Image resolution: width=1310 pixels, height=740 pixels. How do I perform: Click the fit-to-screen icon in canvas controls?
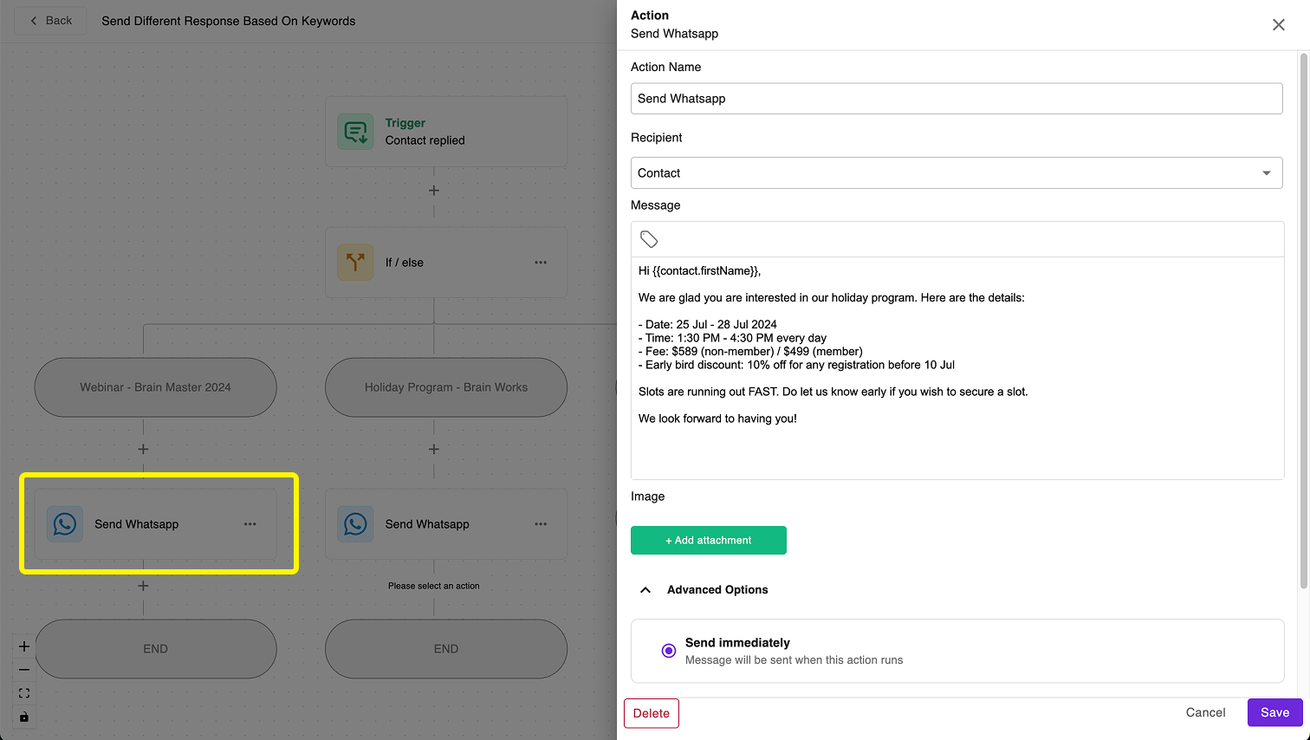(23, 692)
